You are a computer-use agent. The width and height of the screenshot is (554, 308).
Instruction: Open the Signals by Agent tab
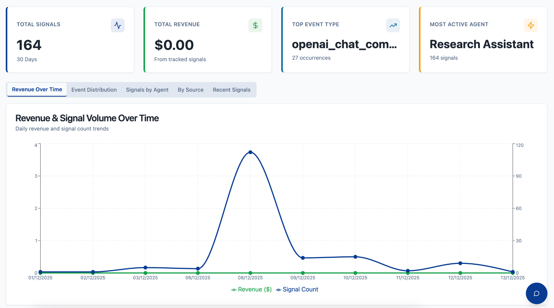(x=147, y=90)
